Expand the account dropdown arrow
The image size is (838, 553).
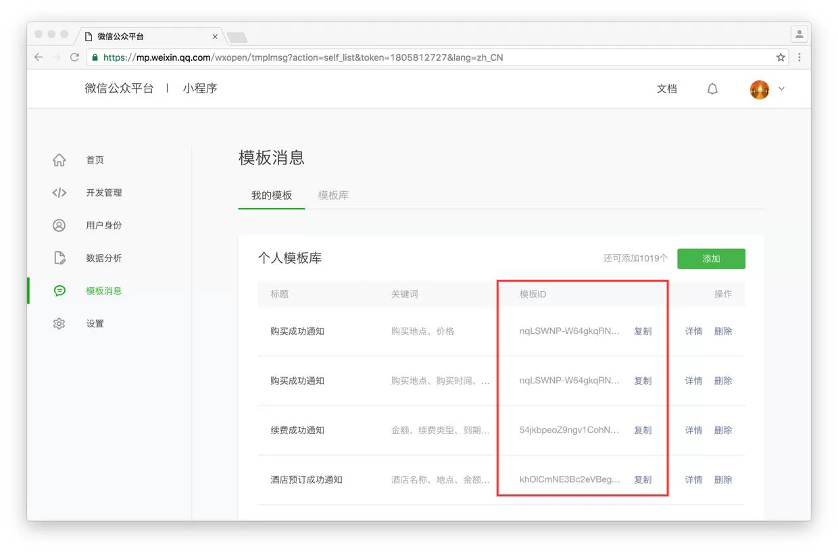coord(782,89)
